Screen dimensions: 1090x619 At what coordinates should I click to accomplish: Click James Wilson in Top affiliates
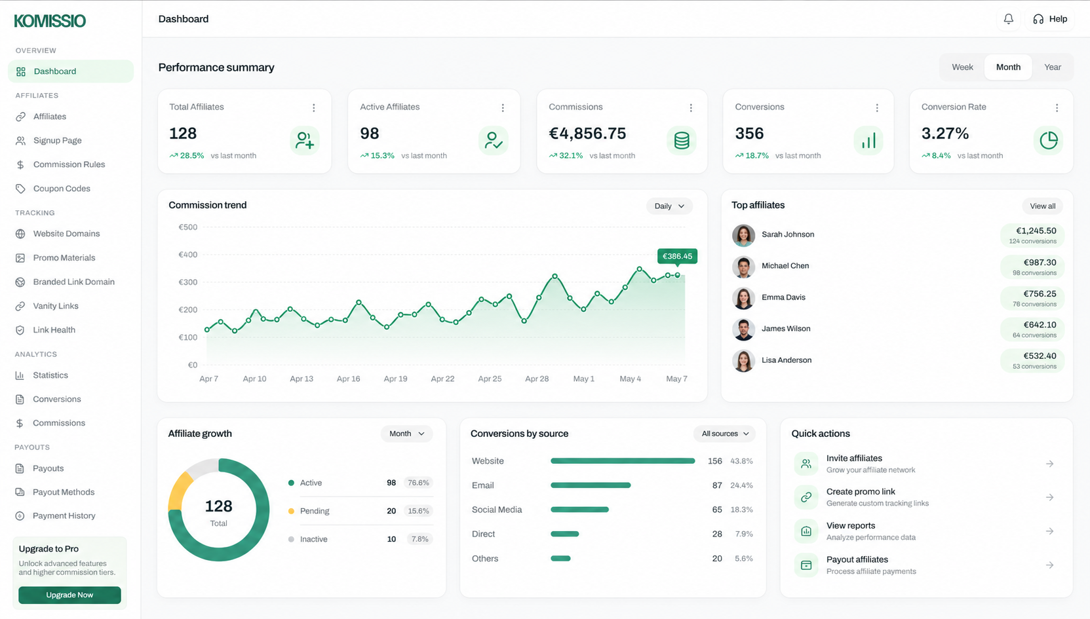pyautogui.click(x=786, y=329)
